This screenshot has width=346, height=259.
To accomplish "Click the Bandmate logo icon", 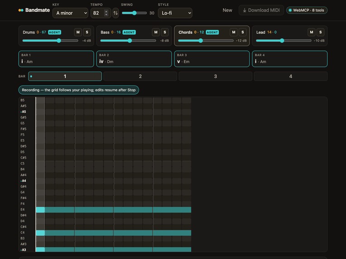I will click(21, 10).
